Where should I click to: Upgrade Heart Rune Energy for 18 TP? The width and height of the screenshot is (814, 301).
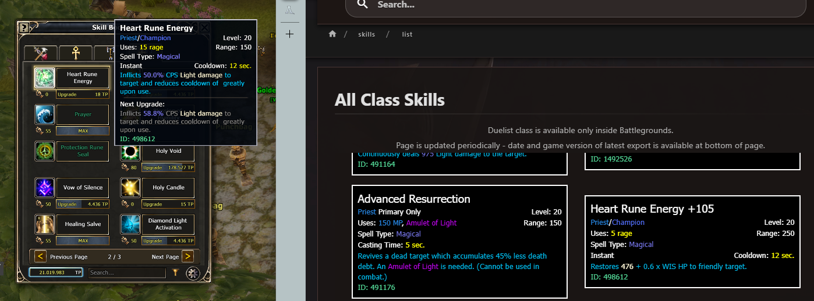pyautogui.click(x=82, y=94)
